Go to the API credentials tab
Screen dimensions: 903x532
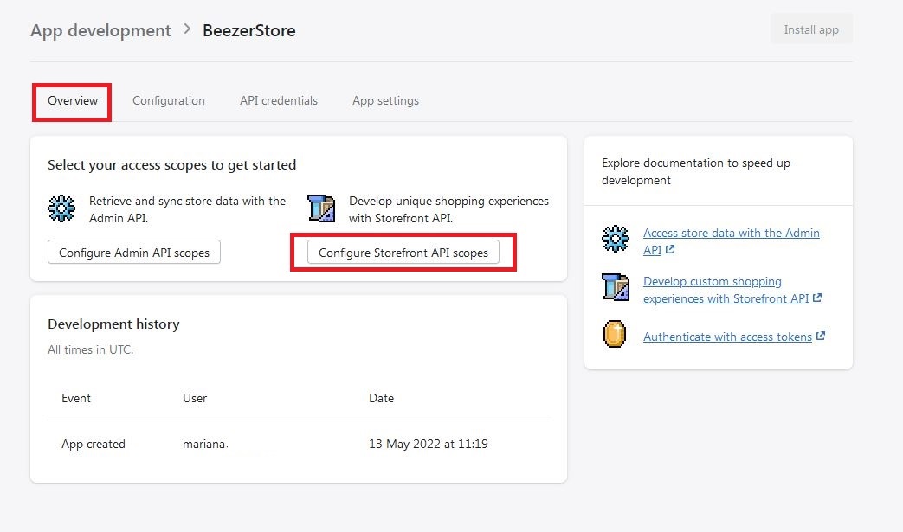279,101
